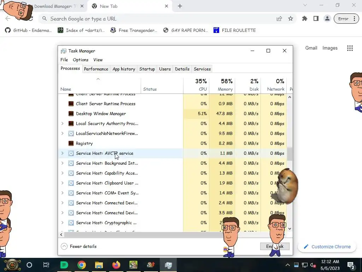Expand Service Host: Cryptographic row

point(62,223)
